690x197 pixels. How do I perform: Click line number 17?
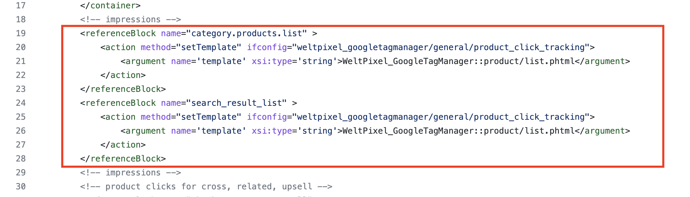(x=21, y=6)
